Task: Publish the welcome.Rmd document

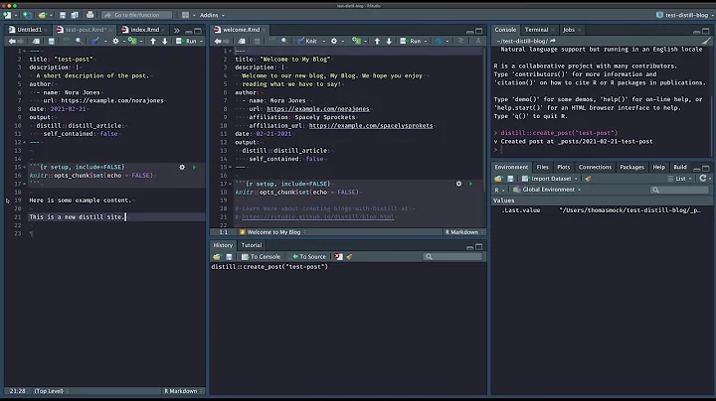Action: coord(439,41)
